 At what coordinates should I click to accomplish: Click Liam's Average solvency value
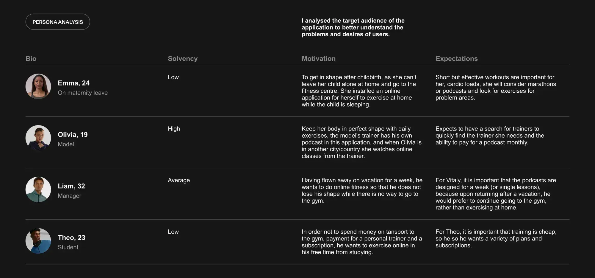[x=179, y=180]
